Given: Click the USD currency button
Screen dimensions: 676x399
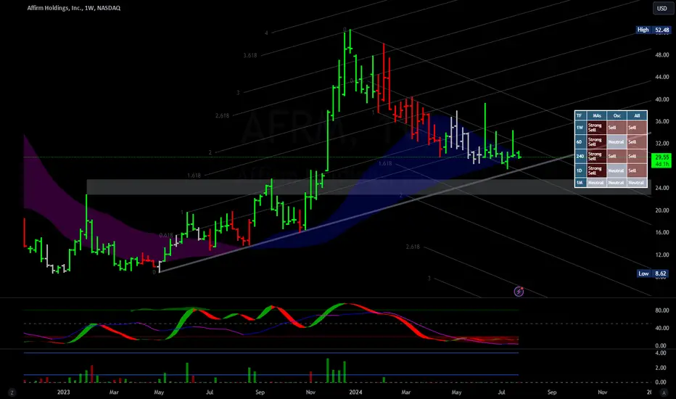Looking at the screenshot, I should 661,8.
